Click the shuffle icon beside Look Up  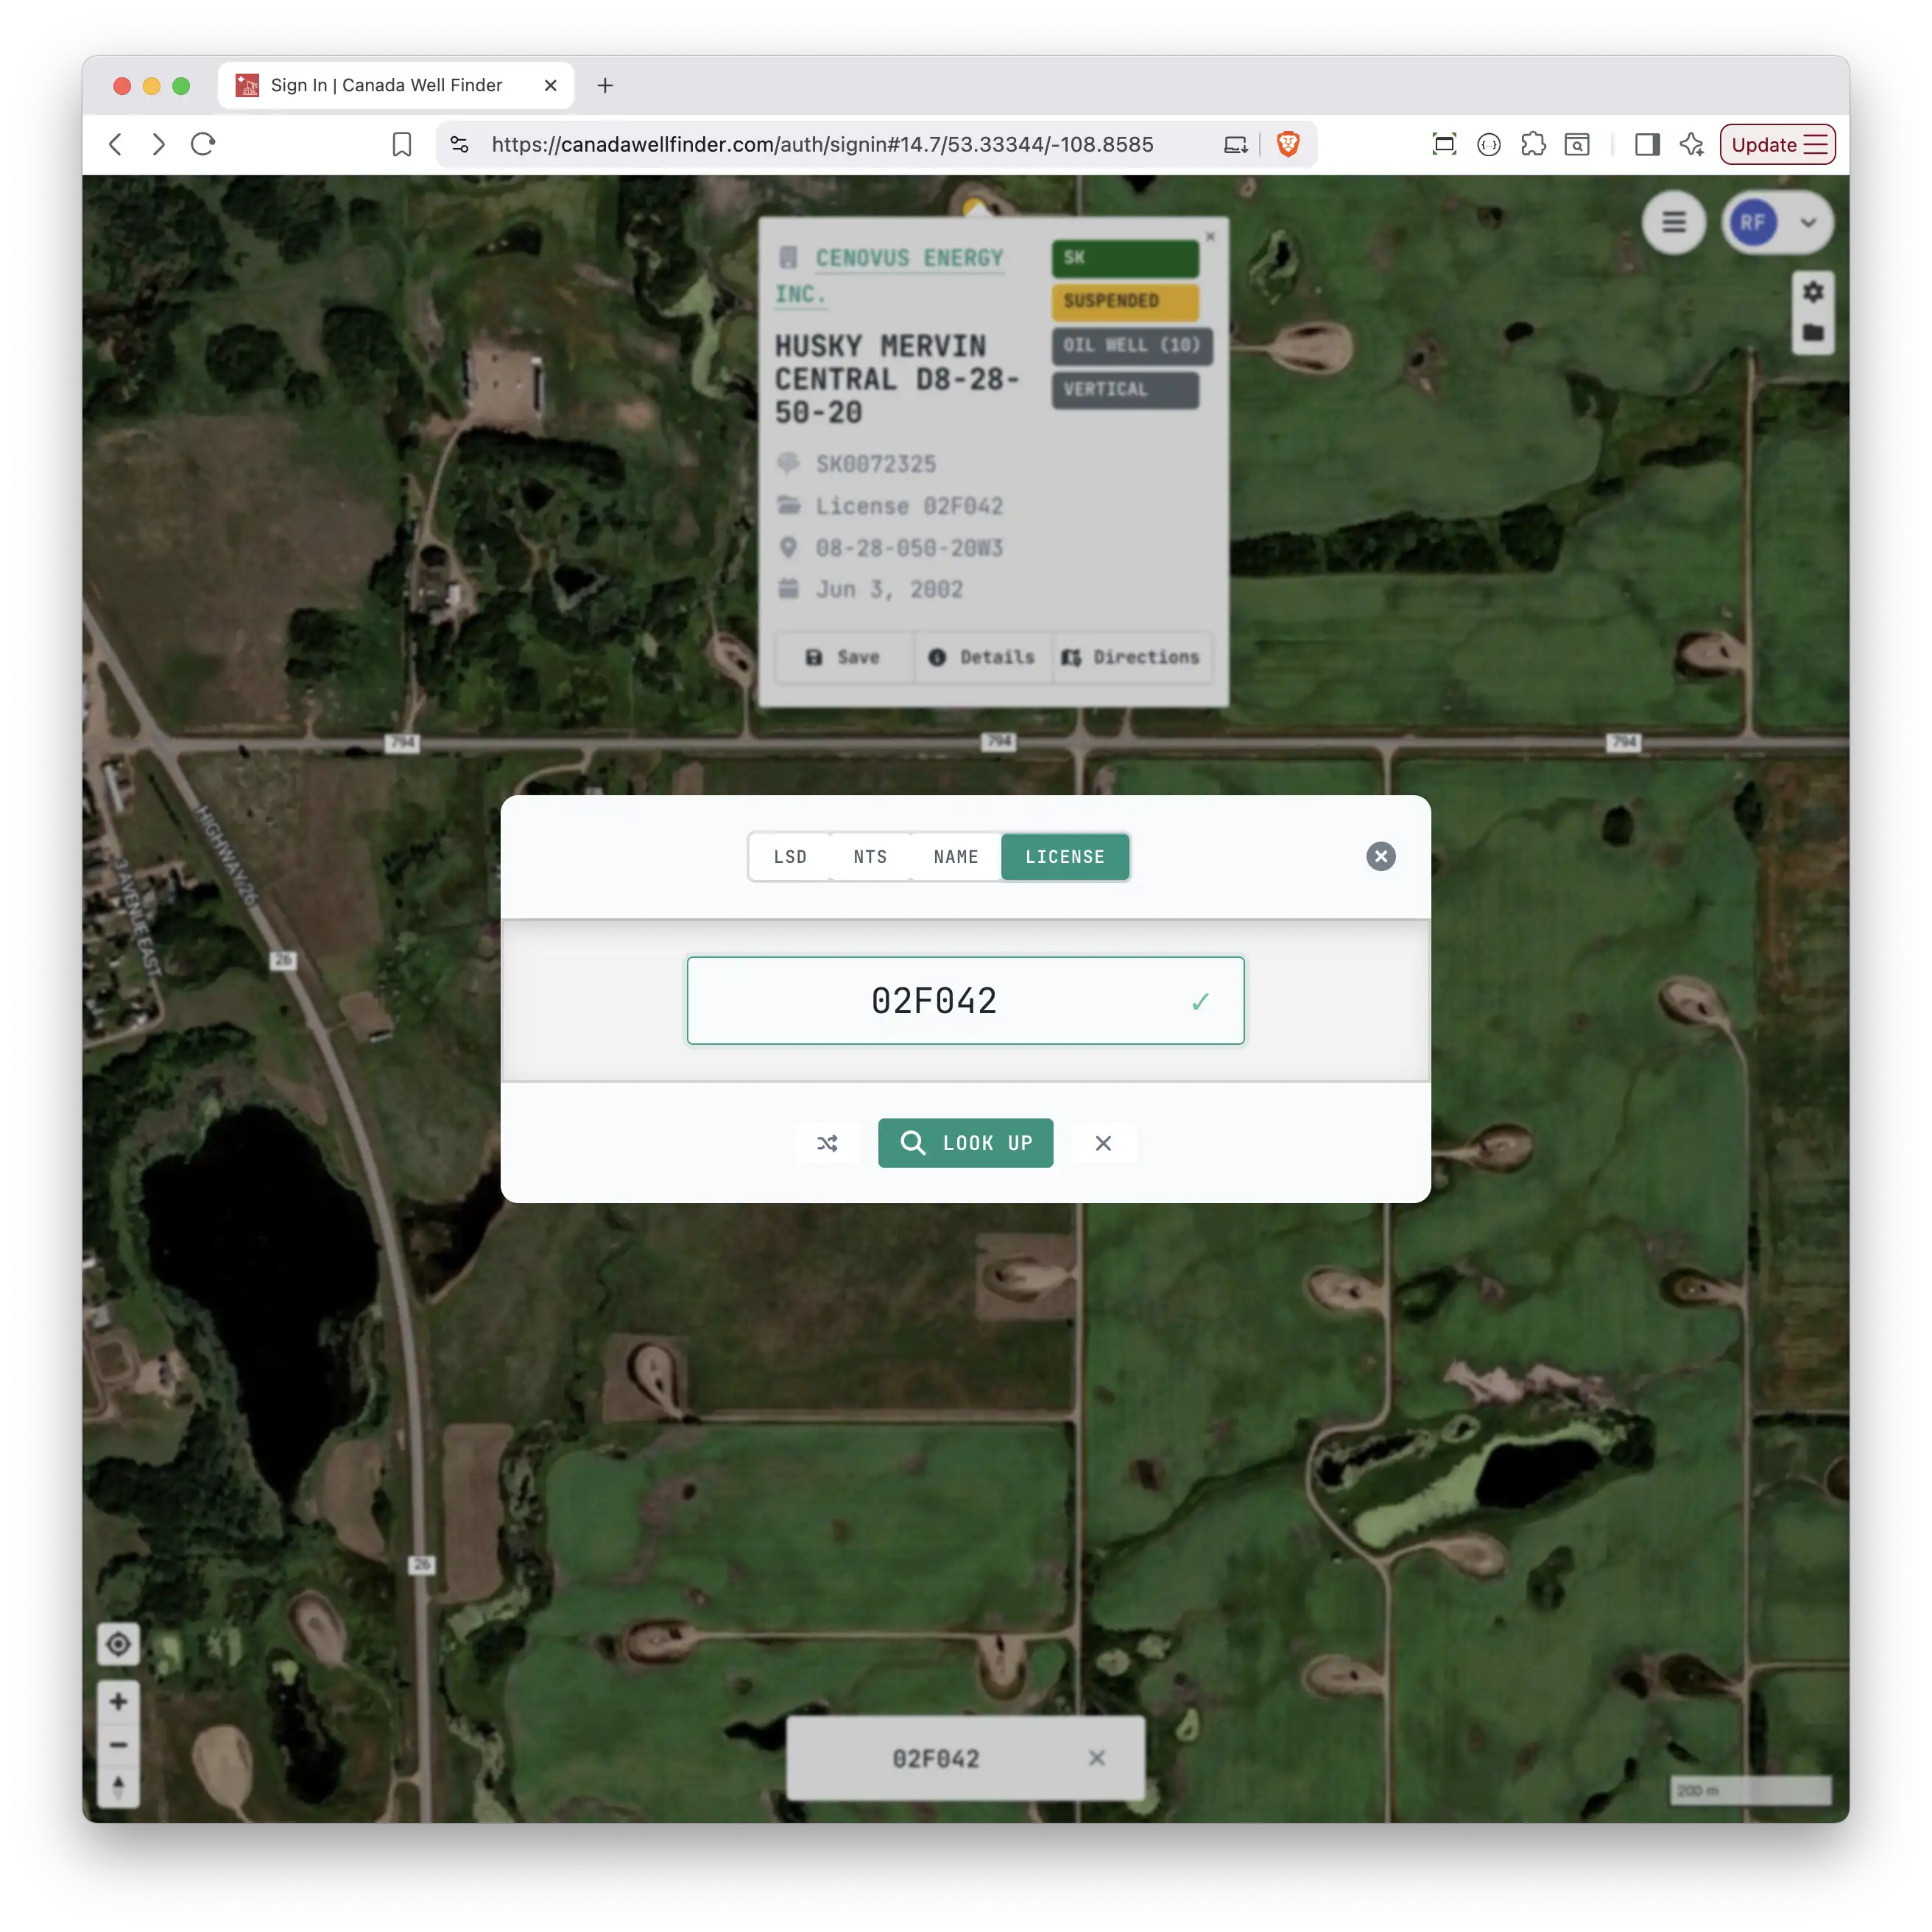[827, 1143]
